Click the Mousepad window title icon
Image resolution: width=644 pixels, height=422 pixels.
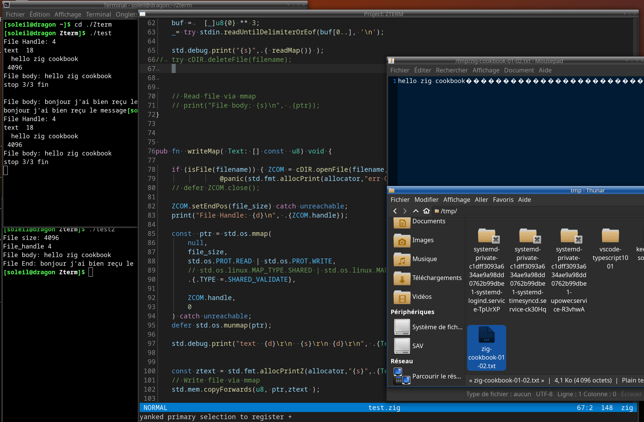point(391,61)
